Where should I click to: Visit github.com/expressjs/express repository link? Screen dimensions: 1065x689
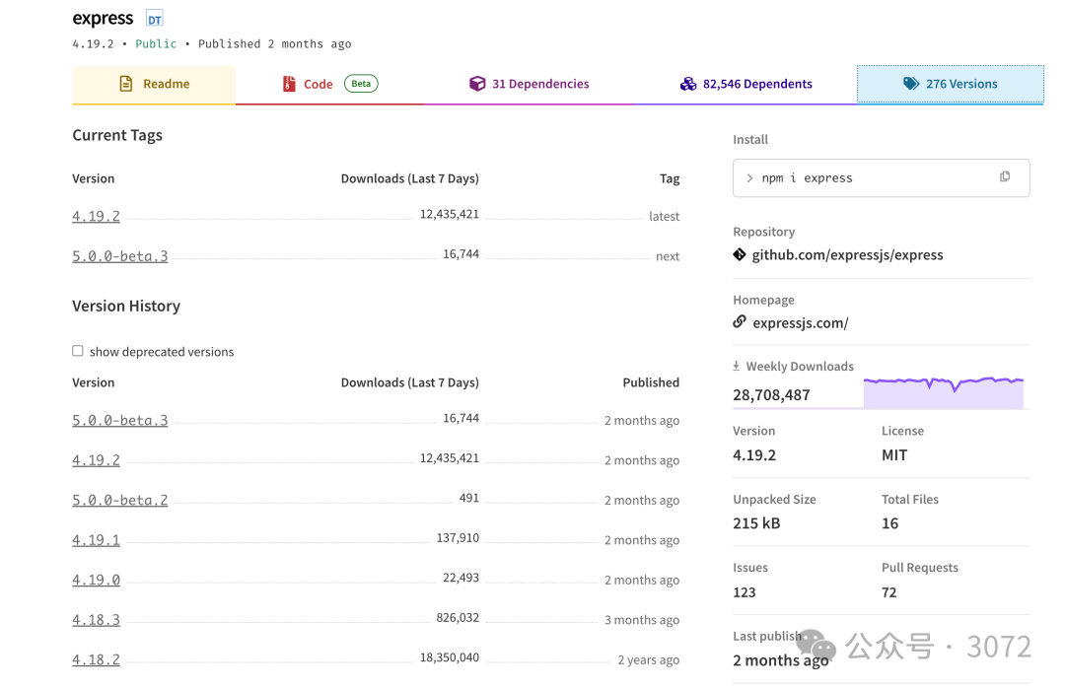coord(847,254)
